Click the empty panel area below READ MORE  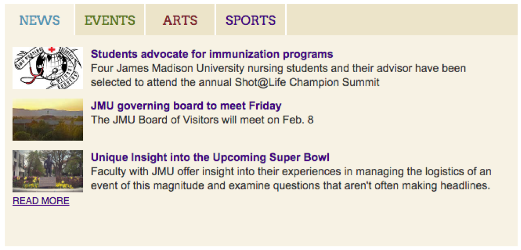coord(261,226)
